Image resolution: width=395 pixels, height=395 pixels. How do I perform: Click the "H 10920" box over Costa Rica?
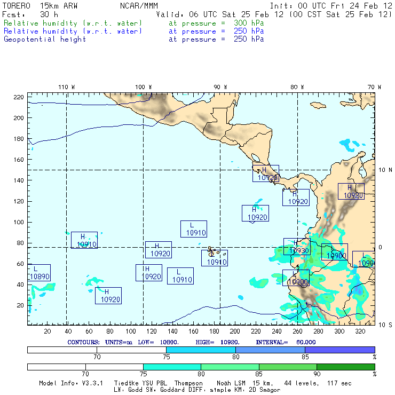(266, 173)
